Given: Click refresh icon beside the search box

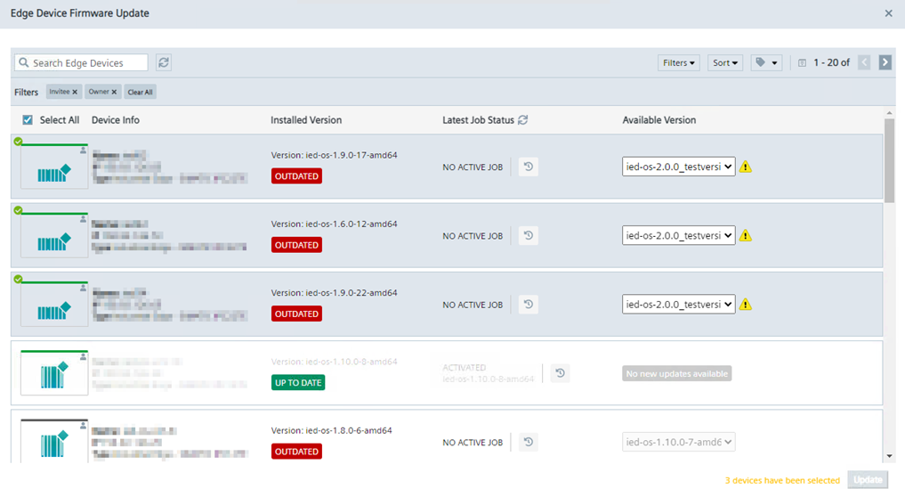Looking at the screenshot, I should [164, 62].
